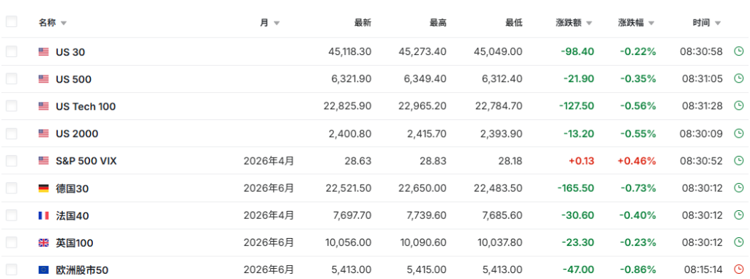Click the 最低 column header
750x279 pixels.
[x=514, y=23]
